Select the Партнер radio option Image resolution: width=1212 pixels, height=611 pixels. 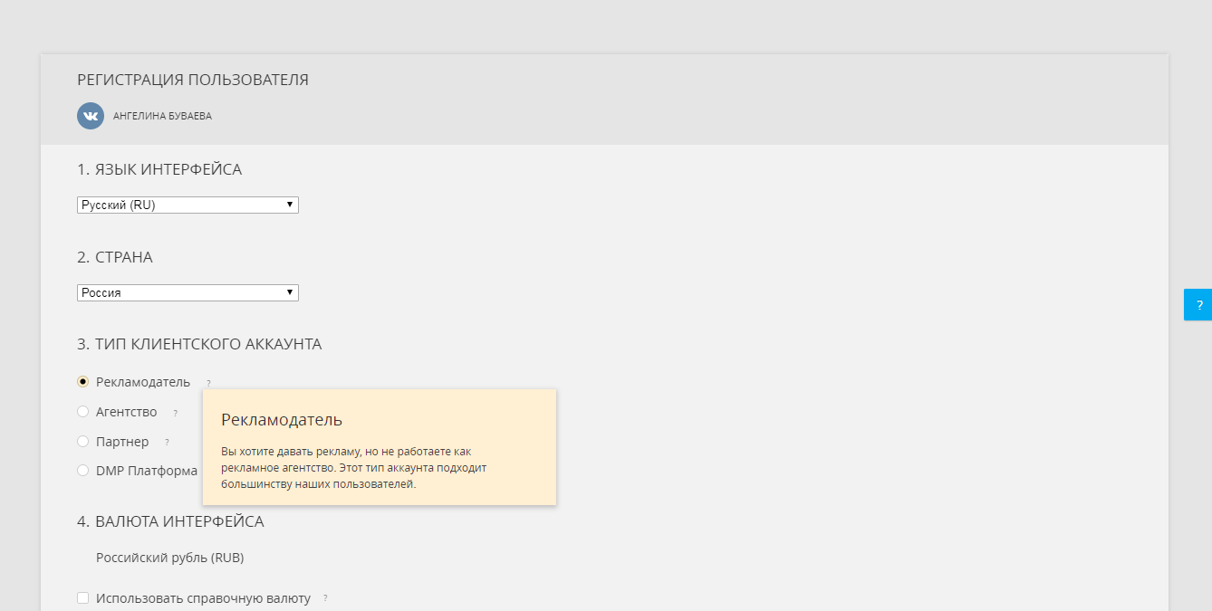[83, 442]
